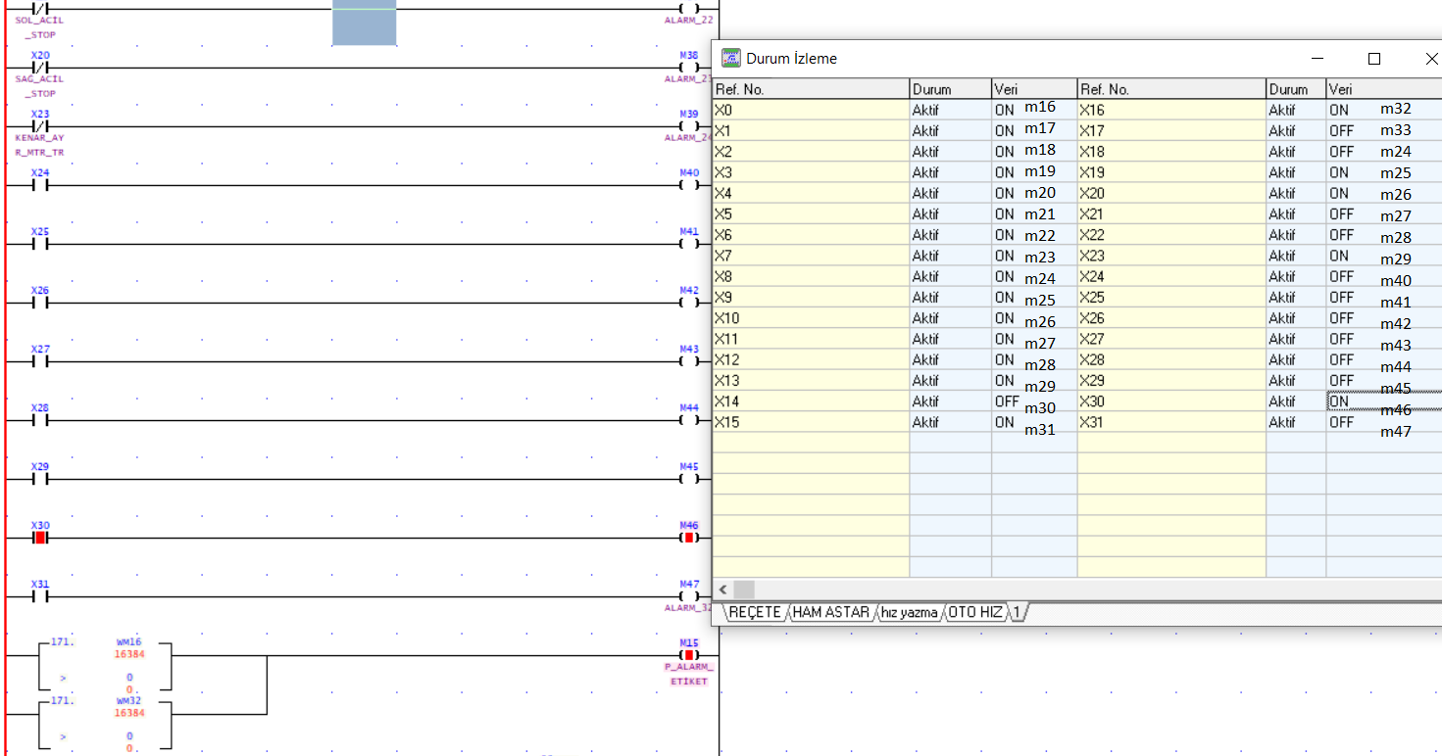This screenshot has height=756, width=1442.
Task: Click the Durum İzleme window title icon
Action: tap(731, 58)
